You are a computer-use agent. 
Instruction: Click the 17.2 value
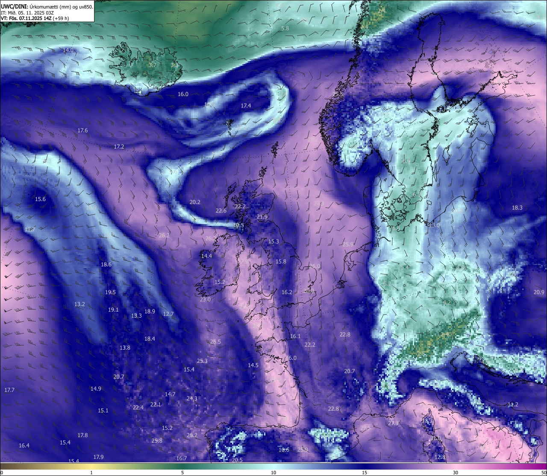(119, 147)
